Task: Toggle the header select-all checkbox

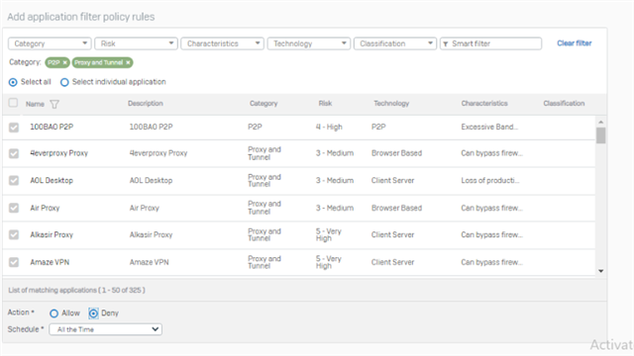Action: click(13, 103)
